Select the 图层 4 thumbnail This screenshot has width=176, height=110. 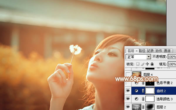(137, 74)
